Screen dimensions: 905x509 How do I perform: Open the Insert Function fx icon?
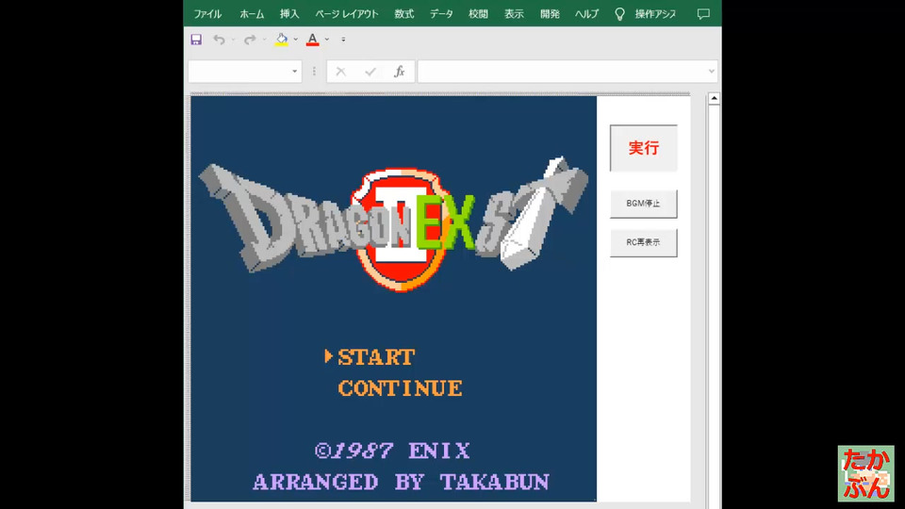(x=399, y=72)
